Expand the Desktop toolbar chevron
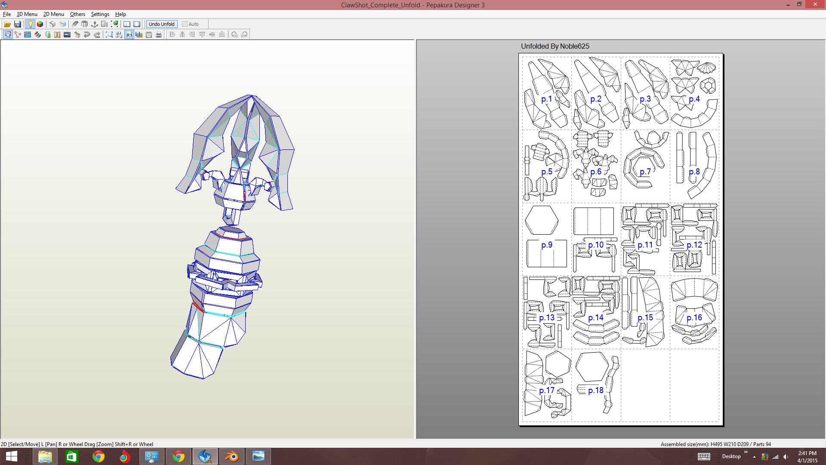Image resolution: width=826 pixels, height=465 pixels. [746, 452]
